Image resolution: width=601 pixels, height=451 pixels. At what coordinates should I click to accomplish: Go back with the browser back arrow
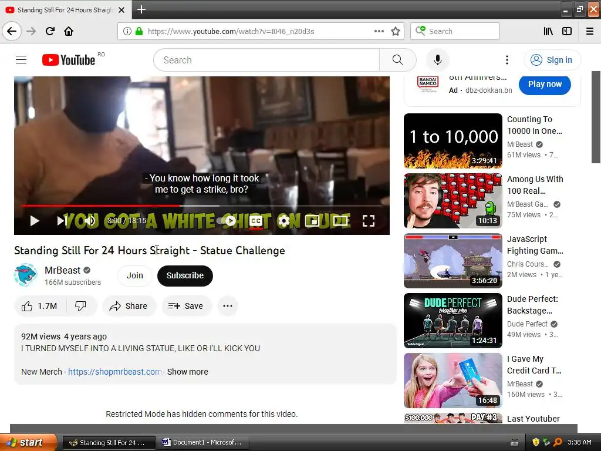point(12,31)
